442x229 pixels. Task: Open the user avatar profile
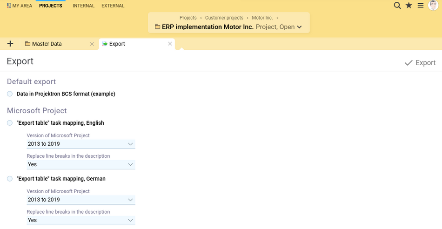(x=433, y=6)
